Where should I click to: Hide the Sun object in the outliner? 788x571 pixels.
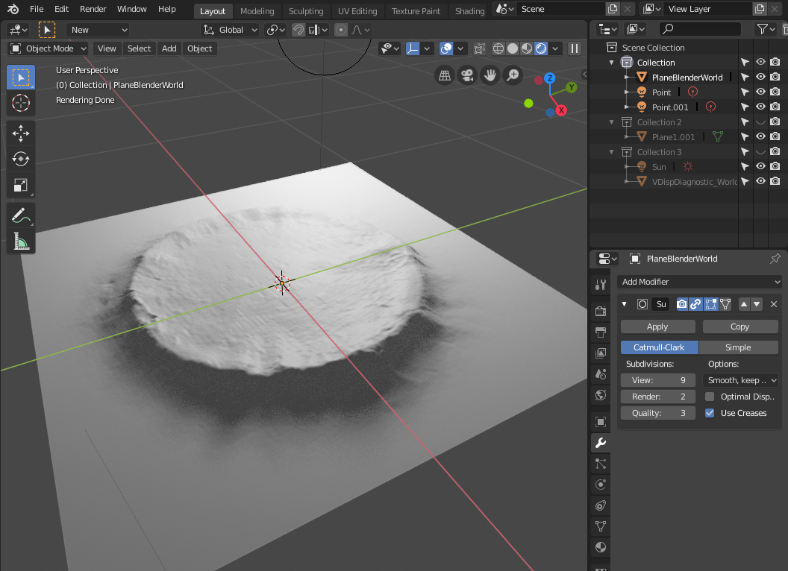point(760,166)
